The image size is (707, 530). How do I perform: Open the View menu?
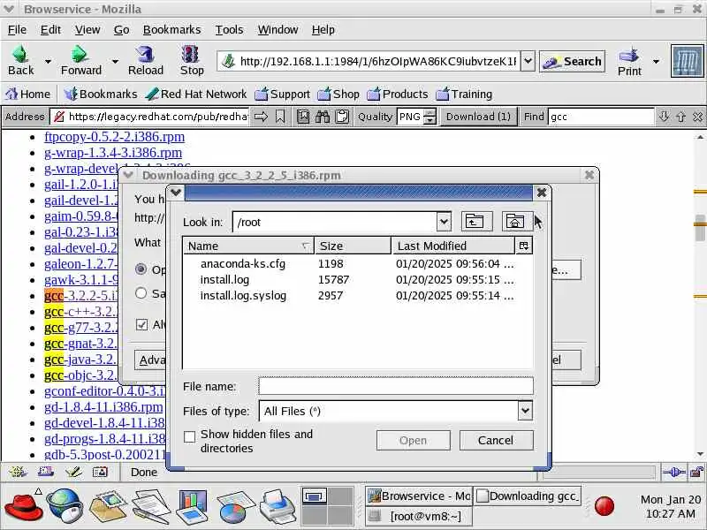[87, 30]
